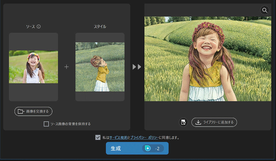Screen dimensions: 276x161
Task: Click the スタイル panel heading label
Action: pyautogui.click(x=100, y=26)
